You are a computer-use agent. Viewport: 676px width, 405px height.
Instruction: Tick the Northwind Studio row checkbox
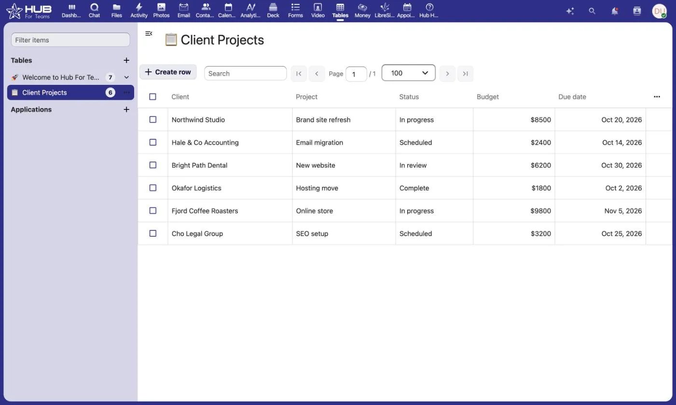coord(152,119)
